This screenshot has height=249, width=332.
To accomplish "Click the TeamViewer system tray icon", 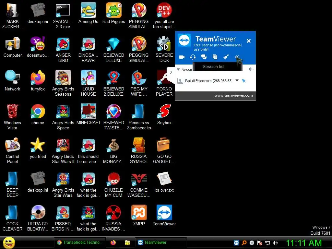I will (x=236, y=243).
